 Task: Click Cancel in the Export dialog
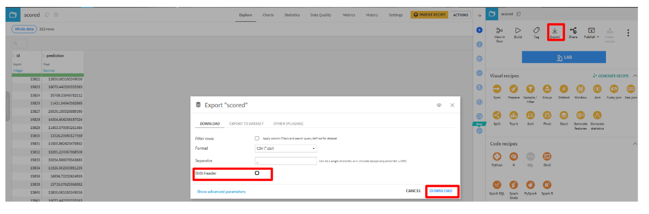[413, 191]
